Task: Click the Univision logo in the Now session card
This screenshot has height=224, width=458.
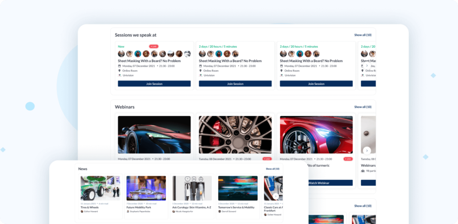Action: coord(119,76)
